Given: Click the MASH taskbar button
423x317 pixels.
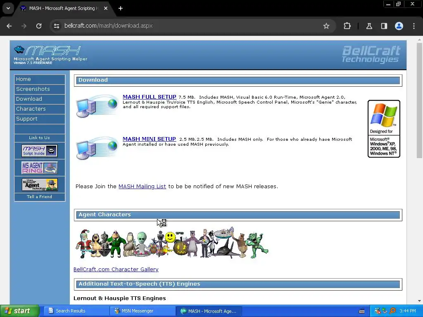Looking at the screenshot, I should 209,311.
